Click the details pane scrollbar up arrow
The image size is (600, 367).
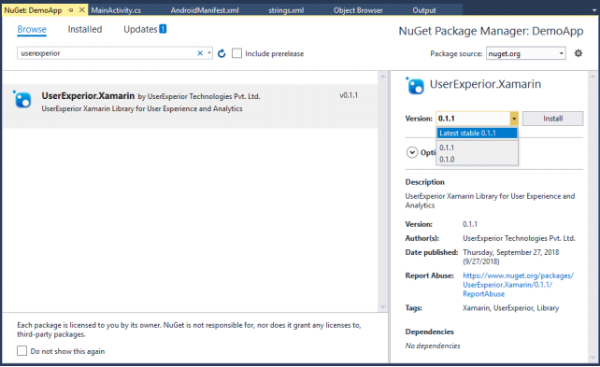point(593,77)
